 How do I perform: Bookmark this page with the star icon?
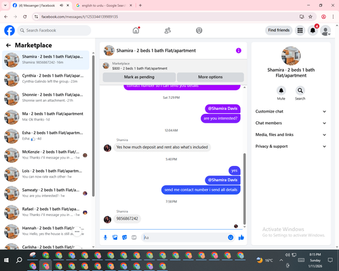point(311,17)
